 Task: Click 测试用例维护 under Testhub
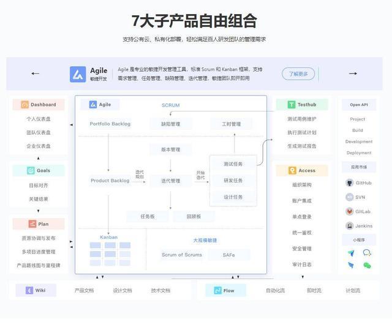point(302,119)
